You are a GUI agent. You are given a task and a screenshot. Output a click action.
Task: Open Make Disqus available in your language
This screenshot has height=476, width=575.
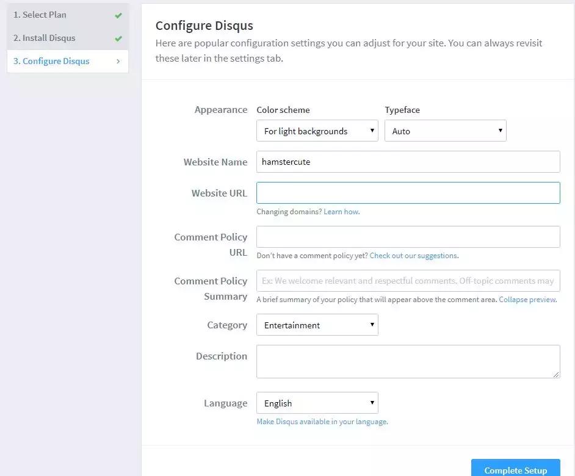click(x=322, y=422)
